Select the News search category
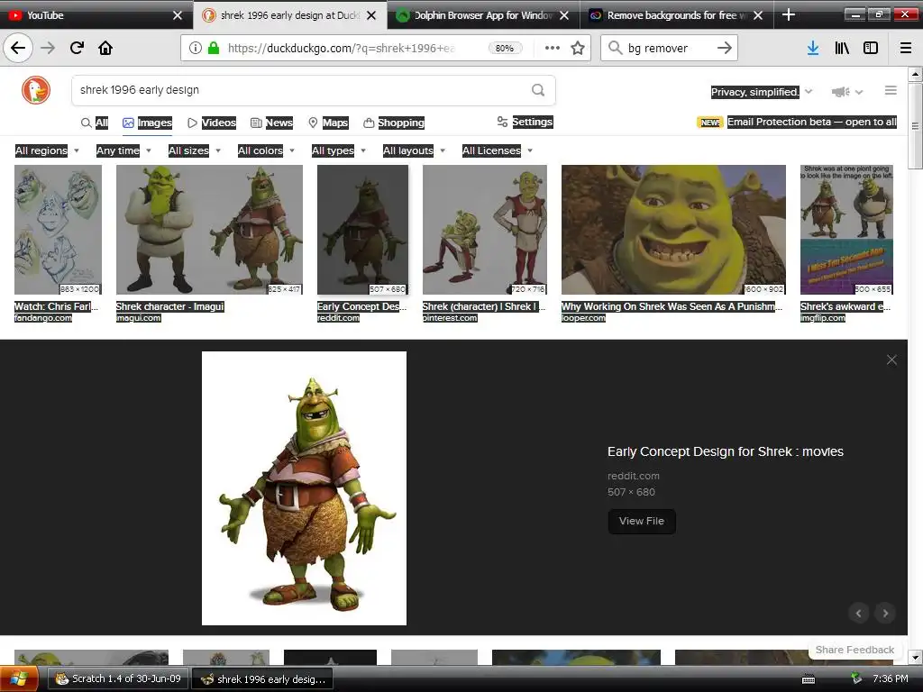Viewport: 923px width, 692px height. [272, 123]
